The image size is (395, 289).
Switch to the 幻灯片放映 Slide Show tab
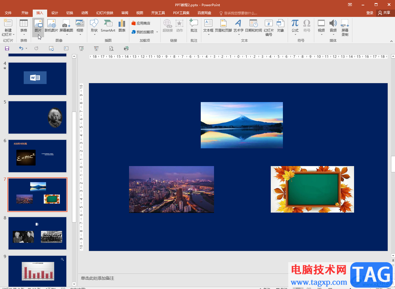pos(105,13)
